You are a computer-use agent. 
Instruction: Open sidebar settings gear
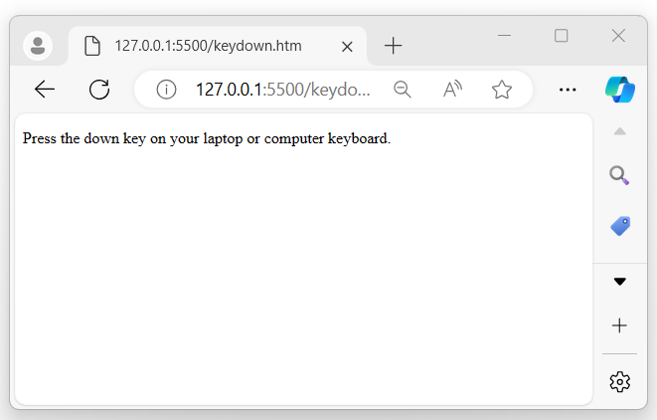pyautogui.click(x=620, y=381)
